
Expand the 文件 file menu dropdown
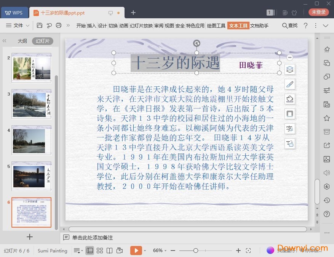19,25
